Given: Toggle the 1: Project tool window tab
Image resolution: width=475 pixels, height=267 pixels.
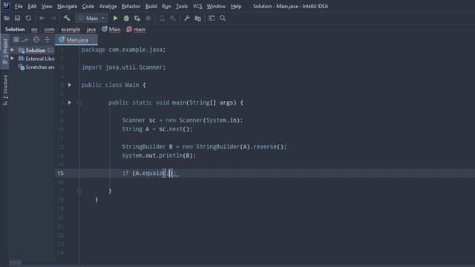Looking at the screenshot, I should 5,51.
